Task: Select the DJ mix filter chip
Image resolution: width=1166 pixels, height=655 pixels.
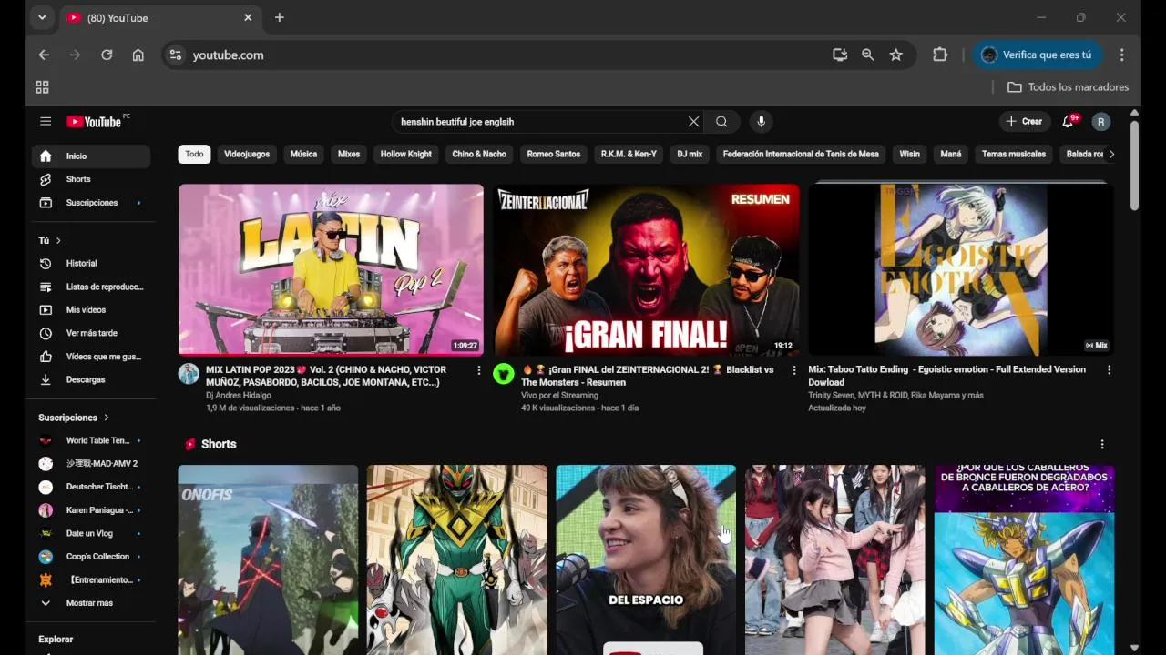Action: tap(690, 155)
